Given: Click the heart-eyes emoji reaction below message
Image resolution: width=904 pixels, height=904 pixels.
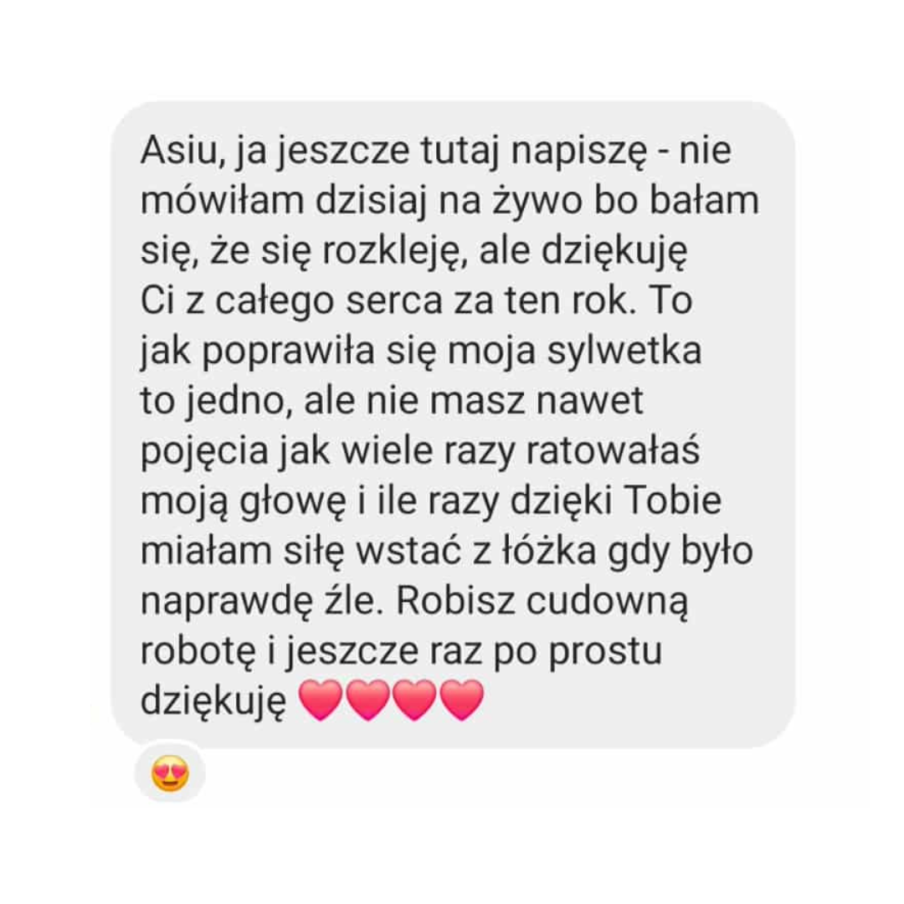Looking at the screenshot, I should click(x=170, y=773).
